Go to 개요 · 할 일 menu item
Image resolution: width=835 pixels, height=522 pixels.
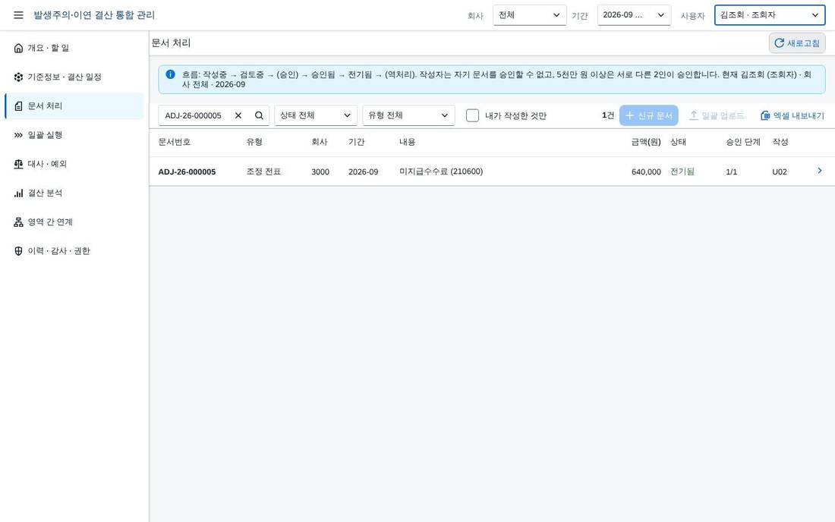[74, 48]
